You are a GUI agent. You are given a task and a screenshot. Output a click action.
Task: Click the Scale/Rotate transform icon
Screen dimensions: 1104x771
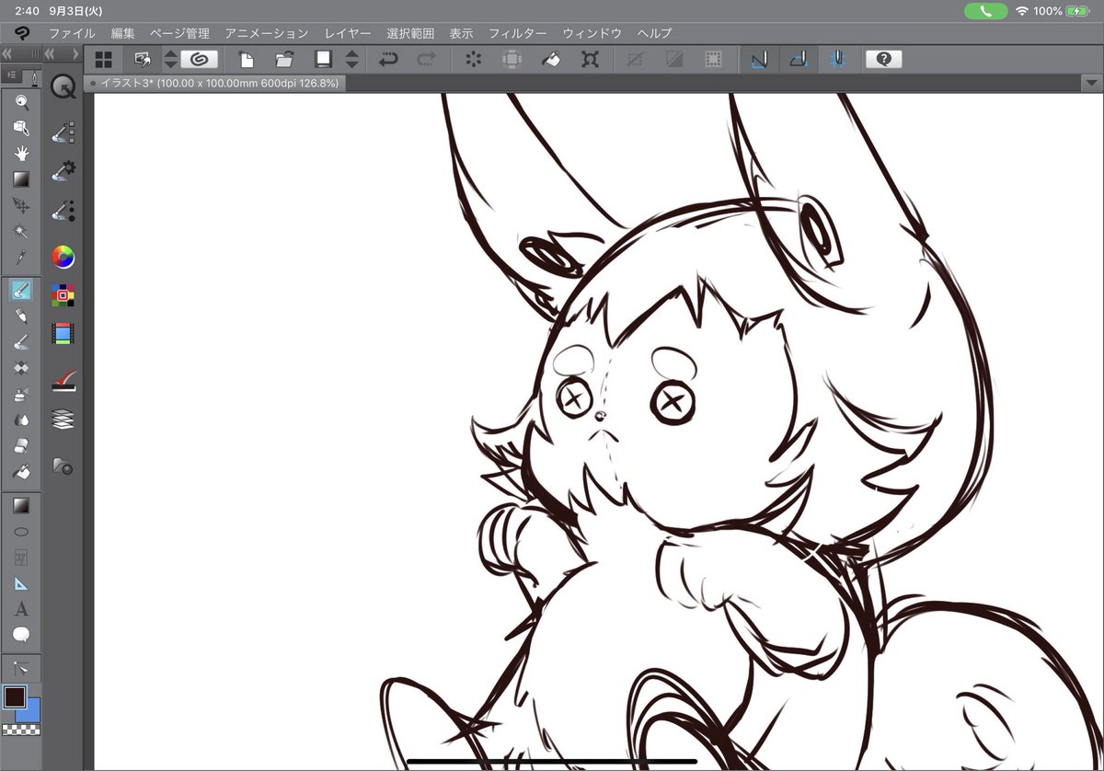click(x=590, y=59)
